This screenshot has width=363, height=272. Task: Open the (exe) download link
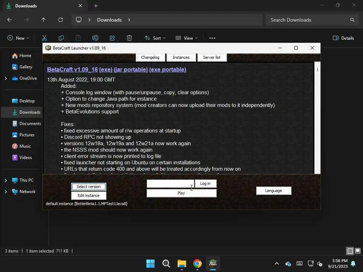106,70
